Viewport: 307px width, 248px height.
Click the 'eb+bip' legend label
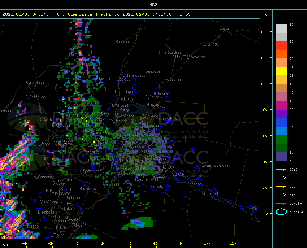[x=295, y=204]
